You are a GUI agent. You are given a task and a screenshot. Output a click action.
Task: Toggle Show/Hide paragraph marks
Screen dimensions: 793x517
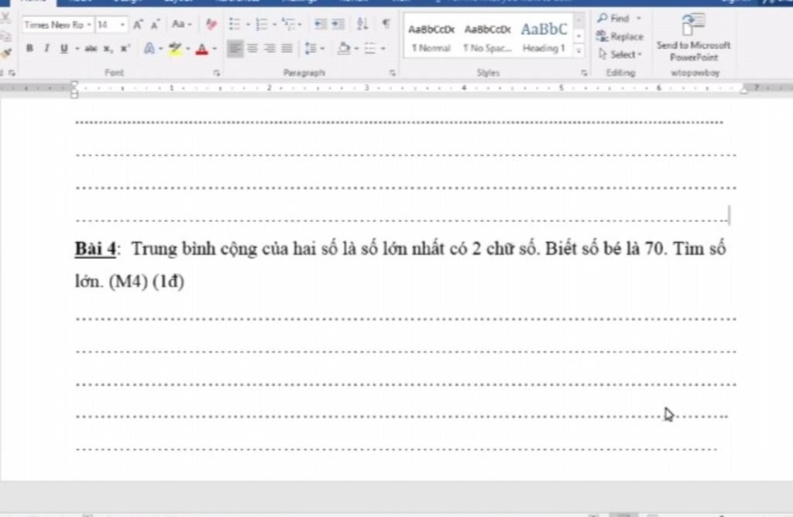point(386,23)
